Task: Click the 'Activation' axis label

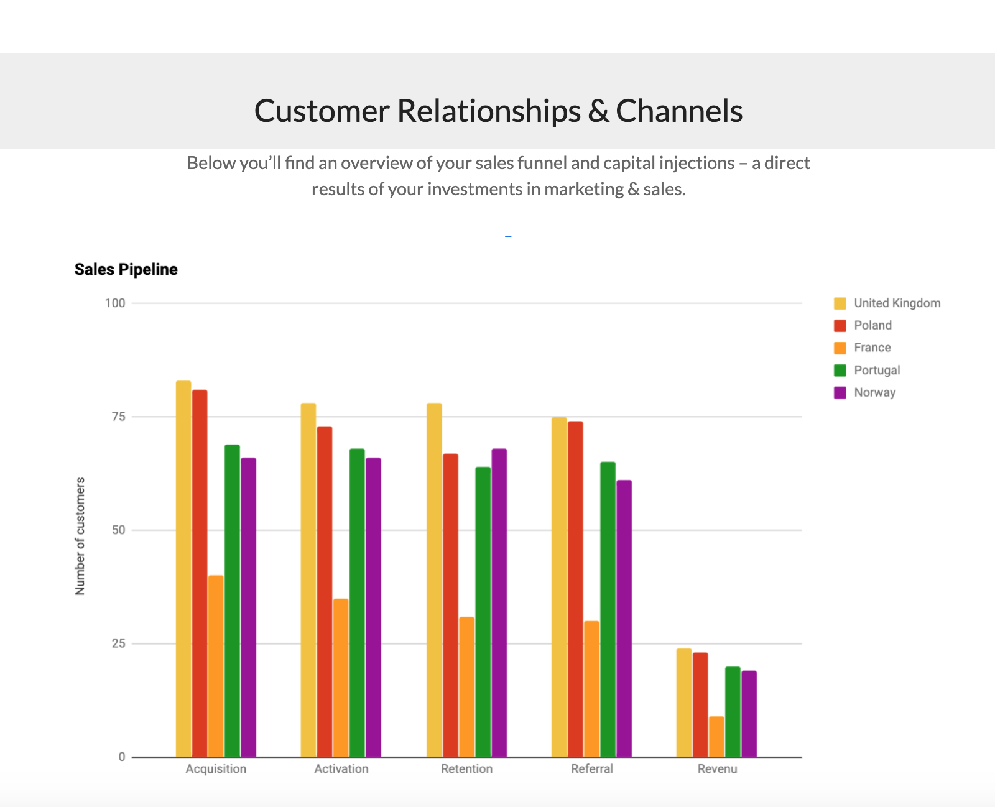Action: [341, 769]
